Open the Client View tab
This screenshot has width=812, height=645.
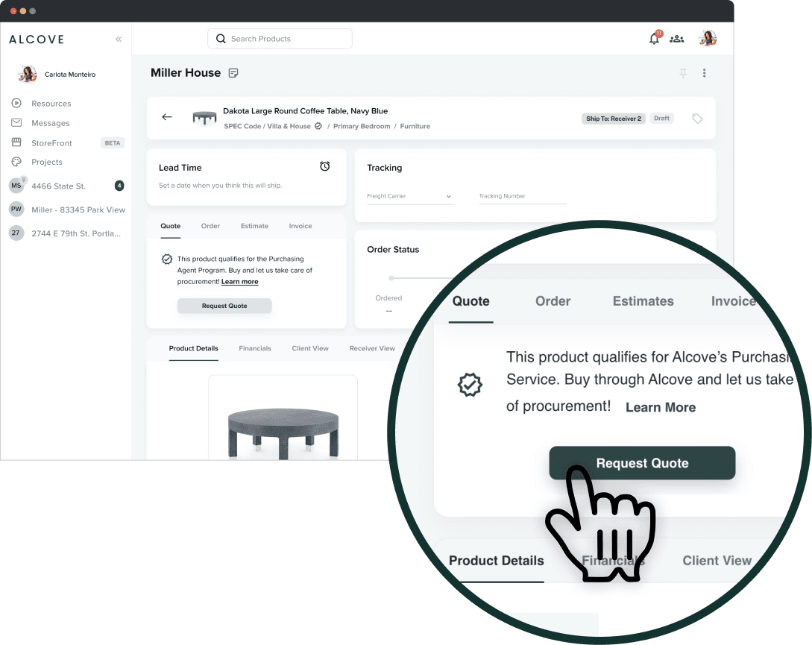pos(310,348)
